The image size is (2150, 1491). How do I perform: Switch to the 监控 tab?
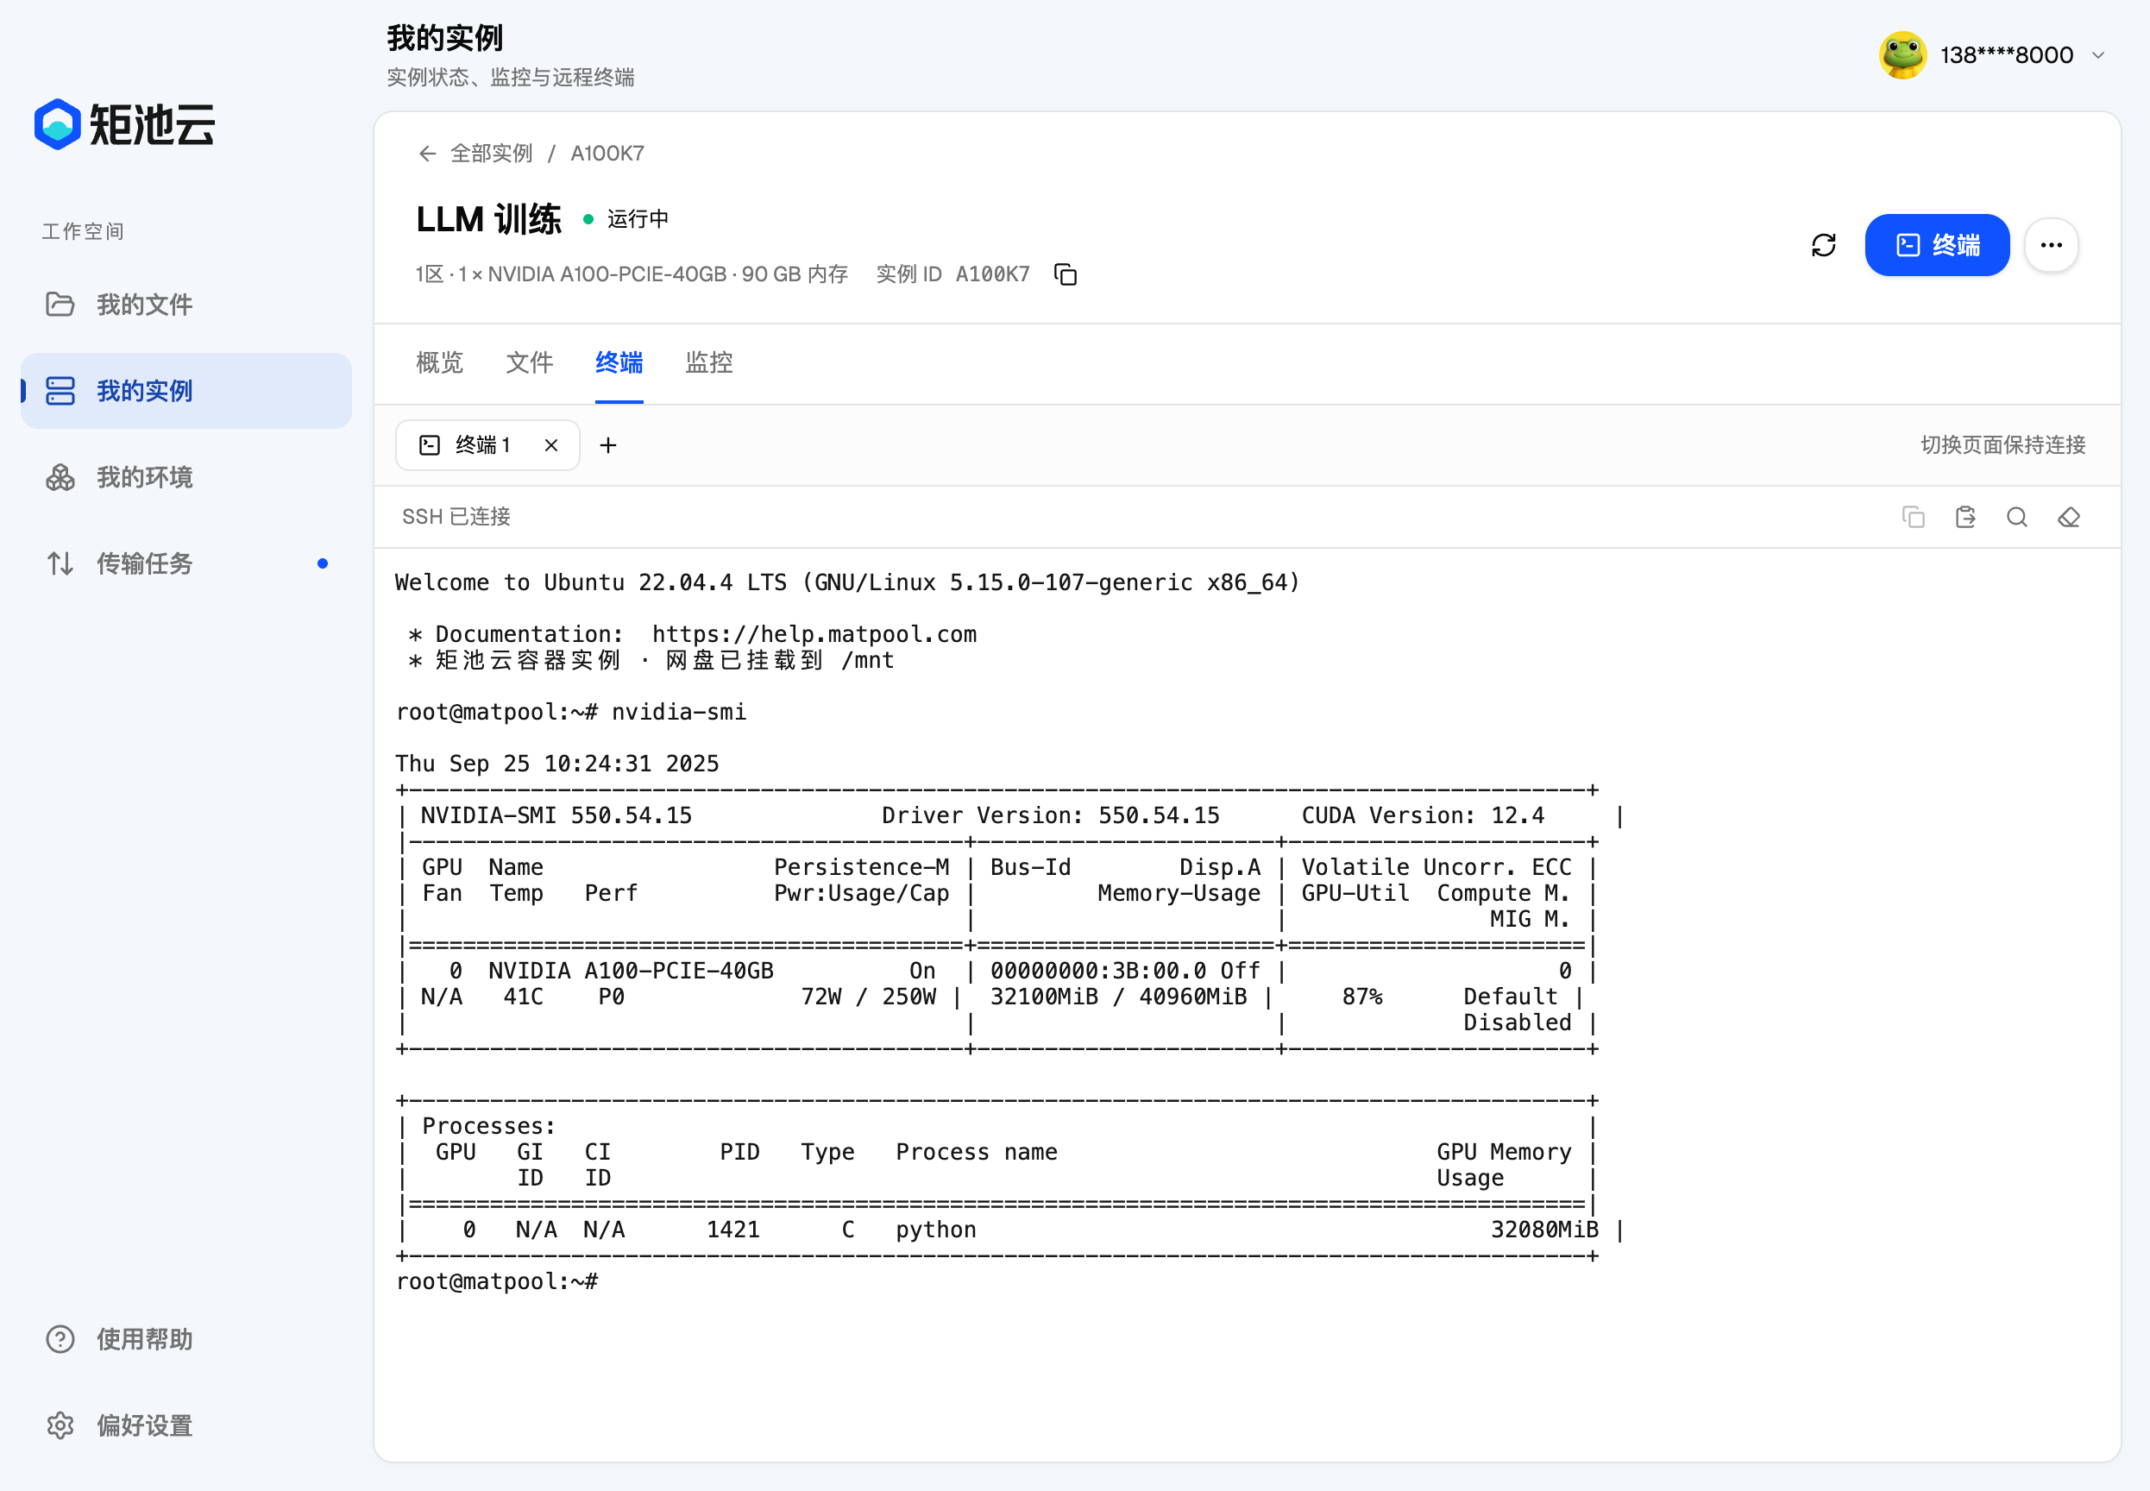[x=709, y=362]
